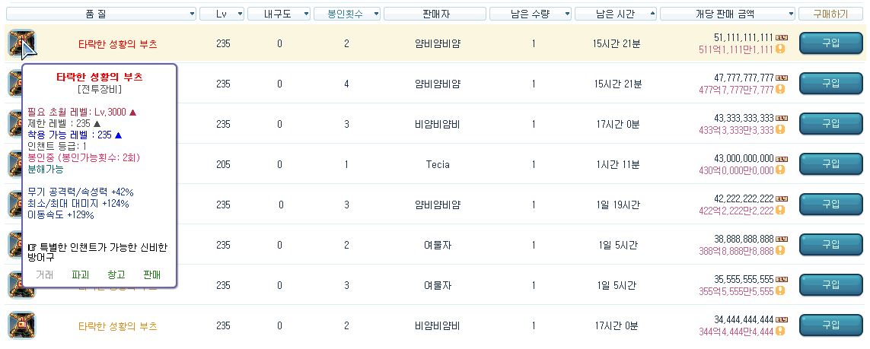Click the 최소/최대 대미지 +124% stat line
This screenshot has width=870, height=349.
[x=78, y=203]
